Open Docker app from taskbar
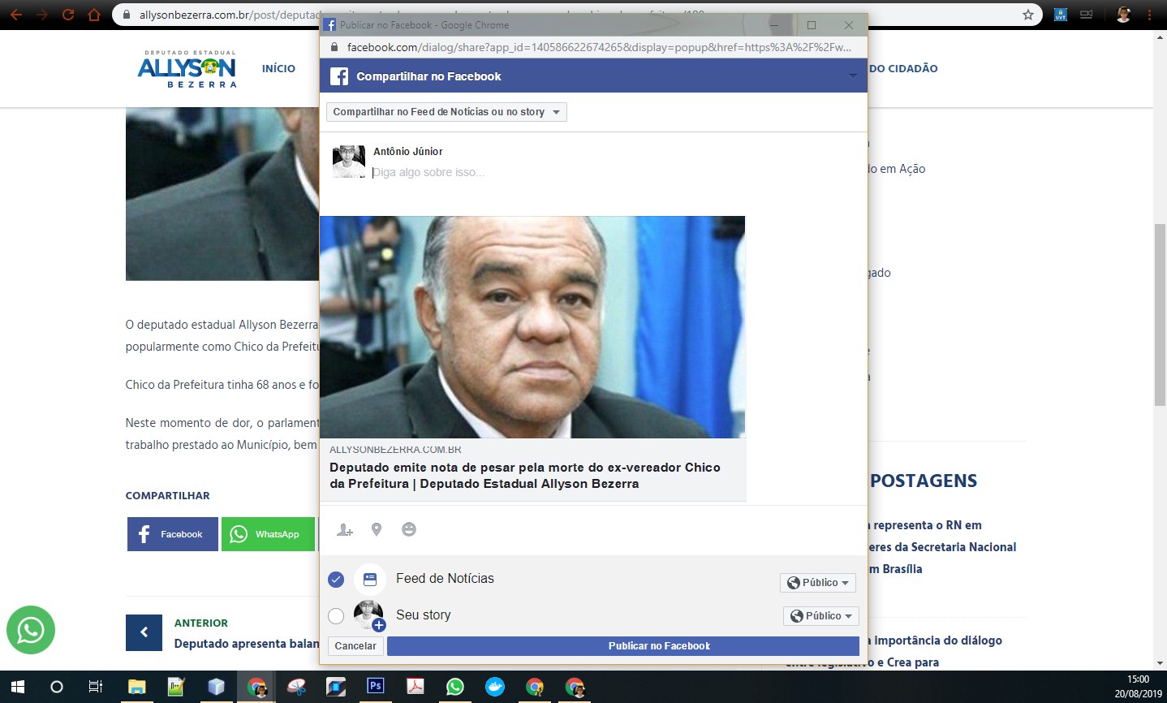 click(x=494, y=687)
